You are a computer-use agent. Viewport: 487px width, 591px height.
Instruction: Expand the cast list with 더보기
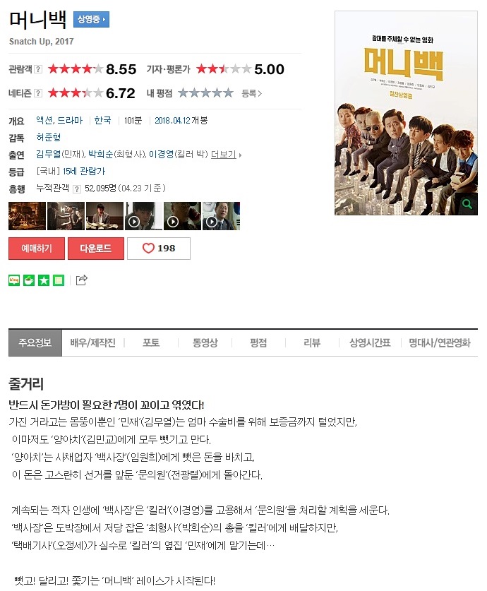[x=226, y=154]
